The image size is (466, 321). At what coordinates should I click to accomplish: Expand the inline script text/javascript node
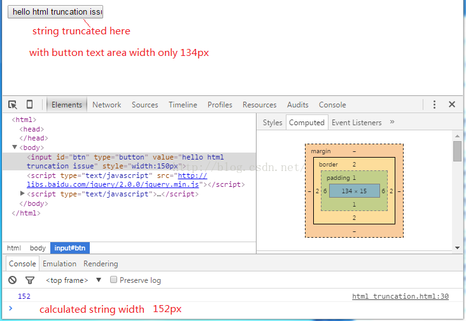(x=22, y=193)
